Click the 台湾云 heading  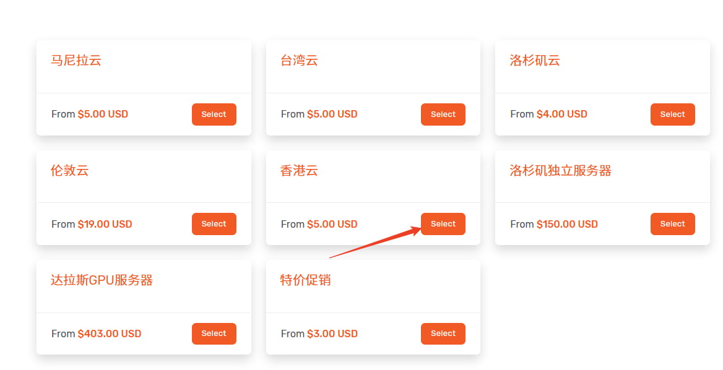coord(299,61)
